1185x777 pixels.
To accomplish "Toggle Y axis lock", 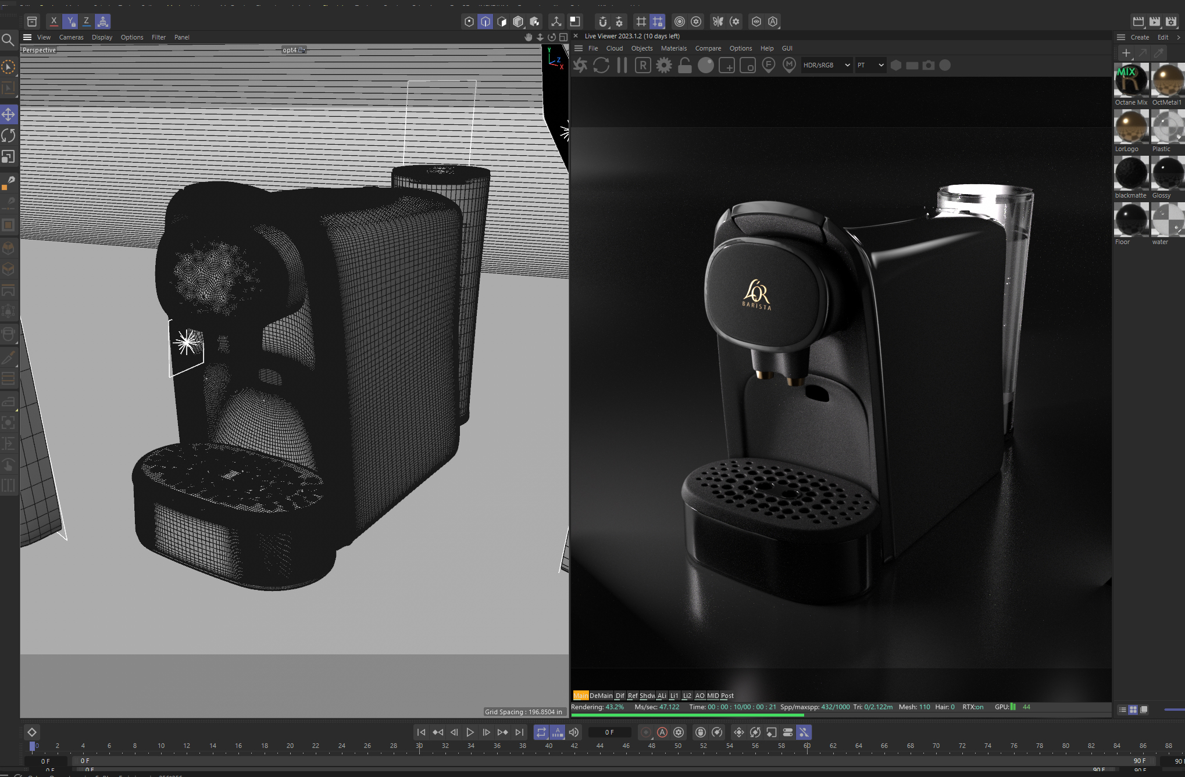I will [70, 22].
